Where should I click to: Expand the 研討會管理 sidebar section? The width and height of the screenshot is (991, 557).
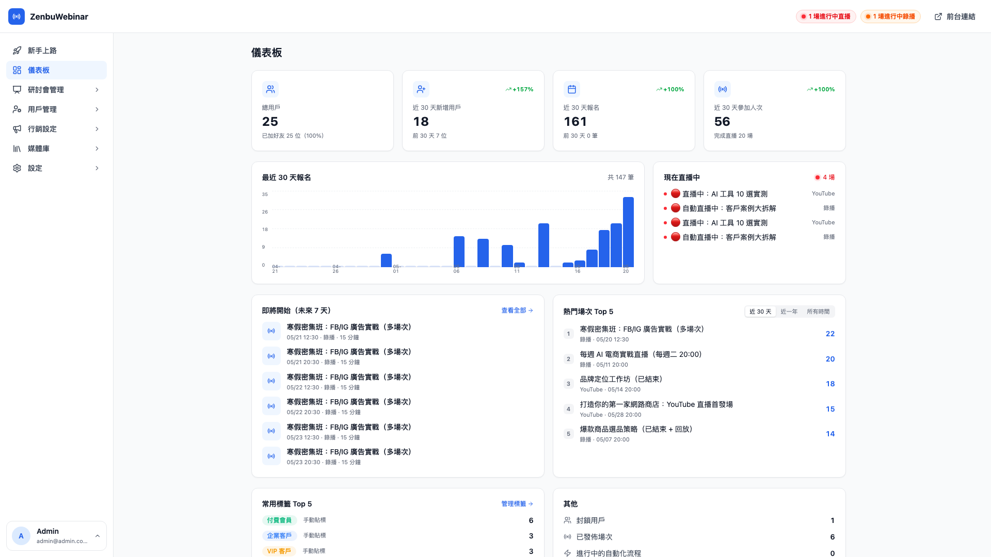click(x=56, y=90)
